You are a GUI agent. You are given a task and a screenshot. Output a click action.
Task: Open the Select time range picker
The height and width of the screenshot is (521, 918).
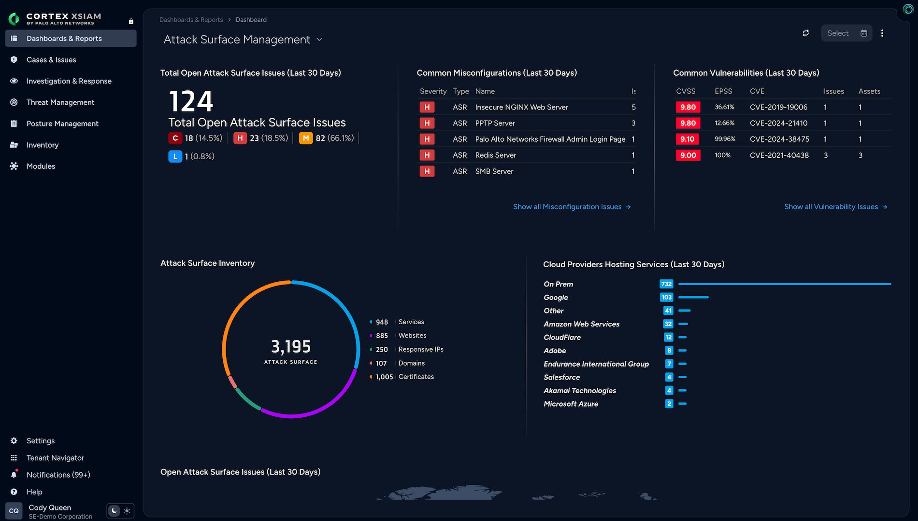846,33
